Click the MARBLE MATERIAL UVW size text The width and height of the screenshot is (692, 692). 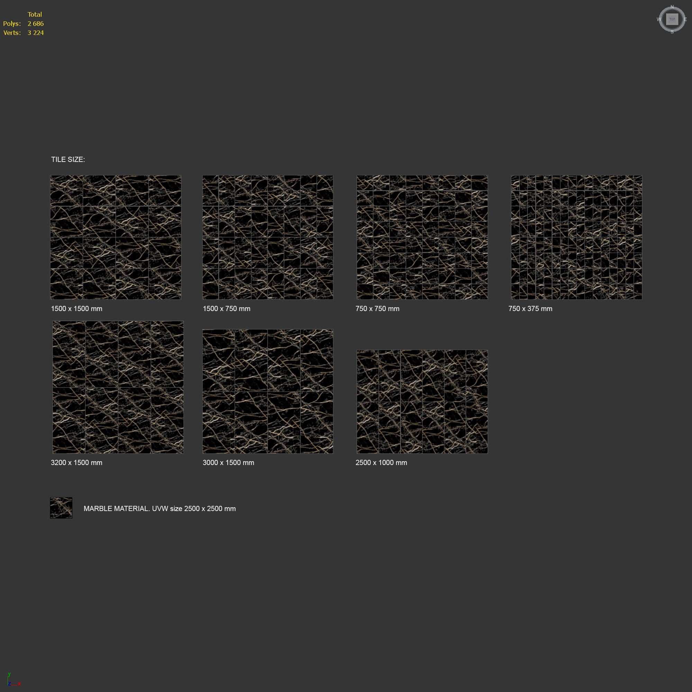[x=160, y=509]
